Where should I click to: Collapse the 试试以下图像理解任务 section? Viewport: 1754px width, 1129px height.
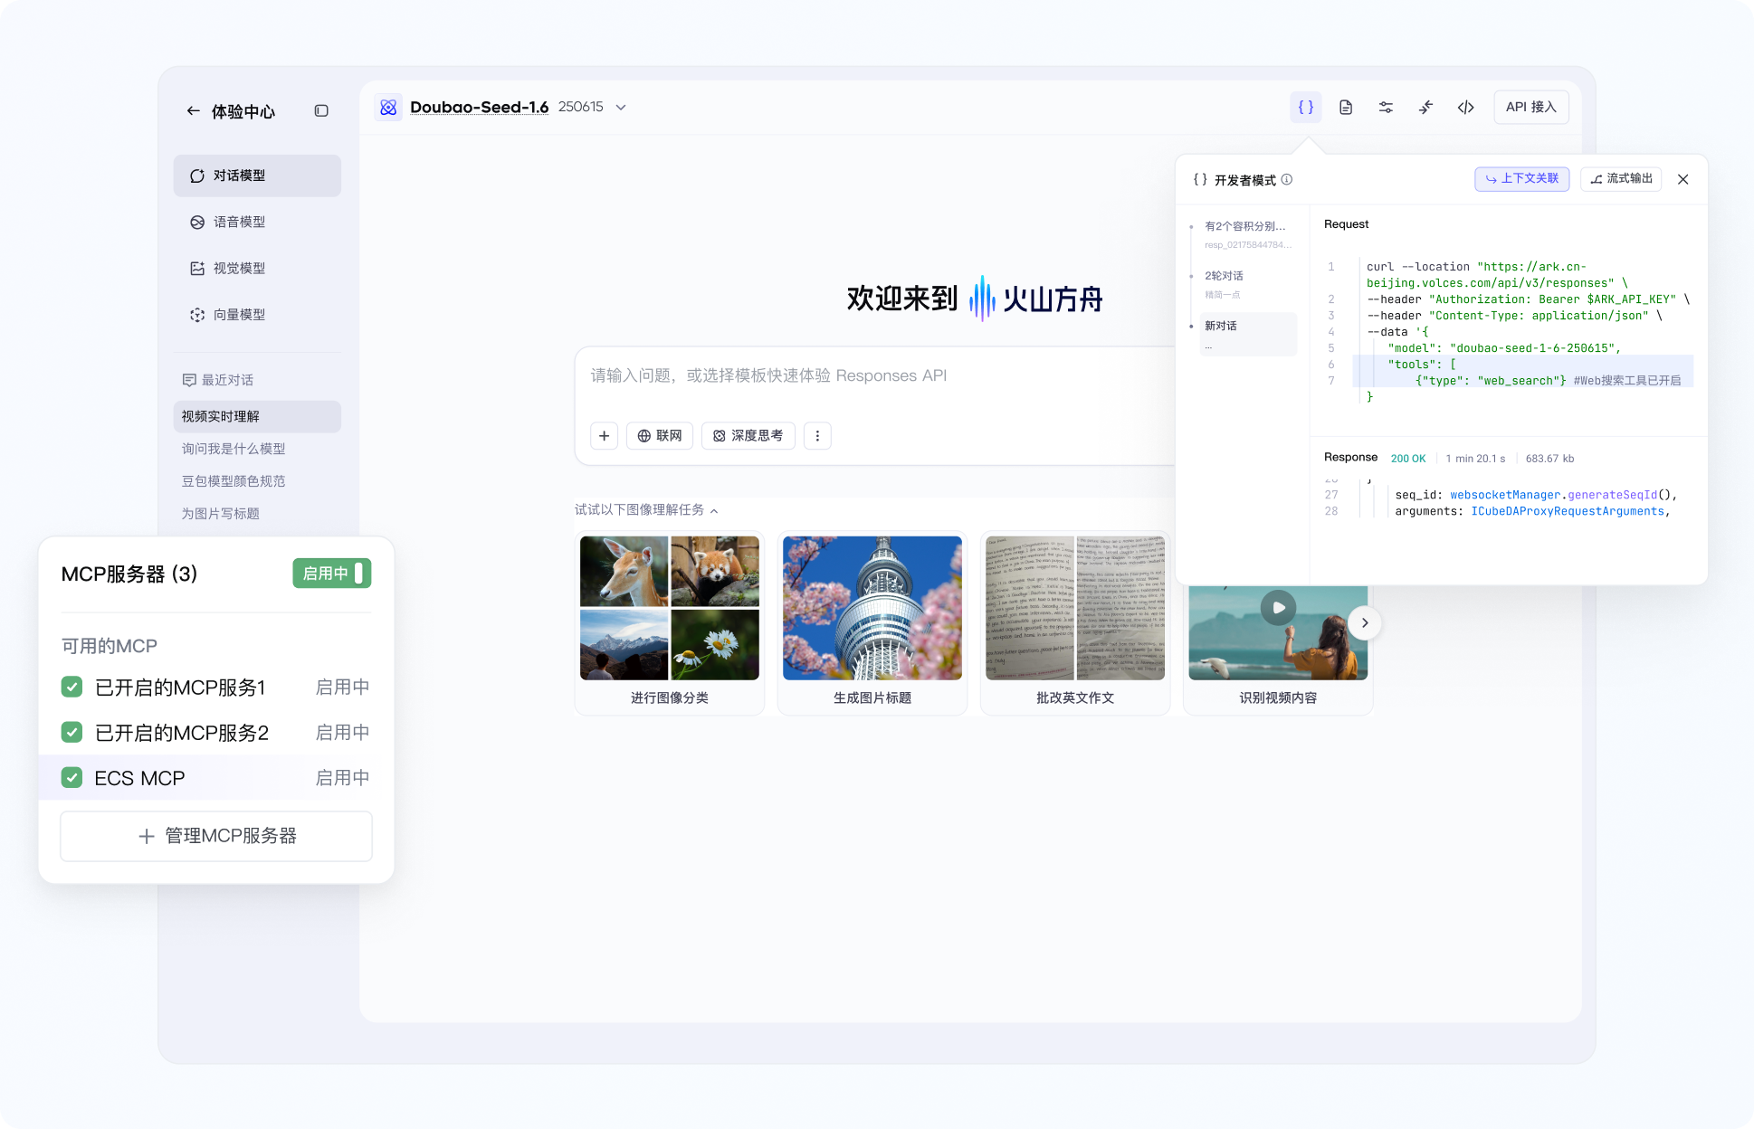(x=714, y=511)
